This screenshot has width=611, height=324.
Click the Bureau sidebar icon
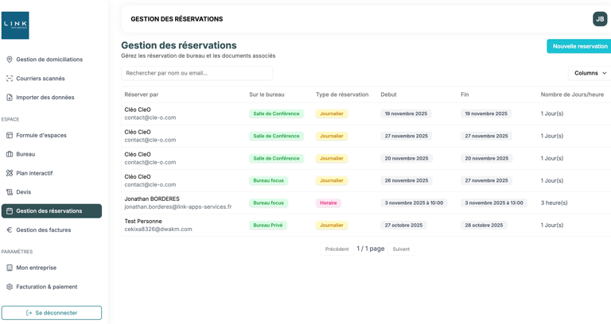(10, 154)
